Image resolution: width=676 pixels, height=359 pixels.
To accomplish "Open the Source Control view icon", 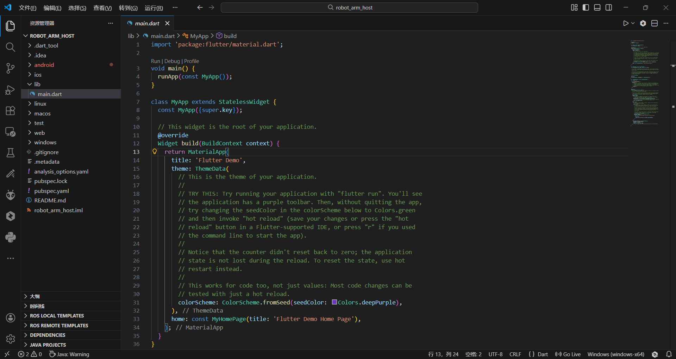I will 11,68.
